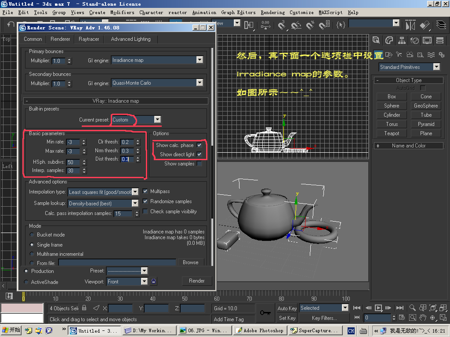This screenshot has width=450, height=337.
Task: Select Multiframe incremental radio button
Action: (x=32, y=254)
